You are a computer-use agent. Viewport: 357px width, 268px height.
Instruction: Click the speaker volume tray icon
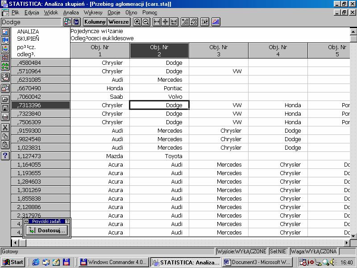[x=332, y=262]
